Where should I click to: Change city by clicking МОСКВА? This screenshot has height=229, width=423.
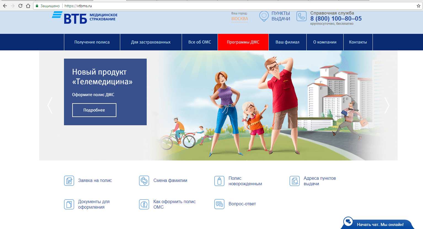240,19
